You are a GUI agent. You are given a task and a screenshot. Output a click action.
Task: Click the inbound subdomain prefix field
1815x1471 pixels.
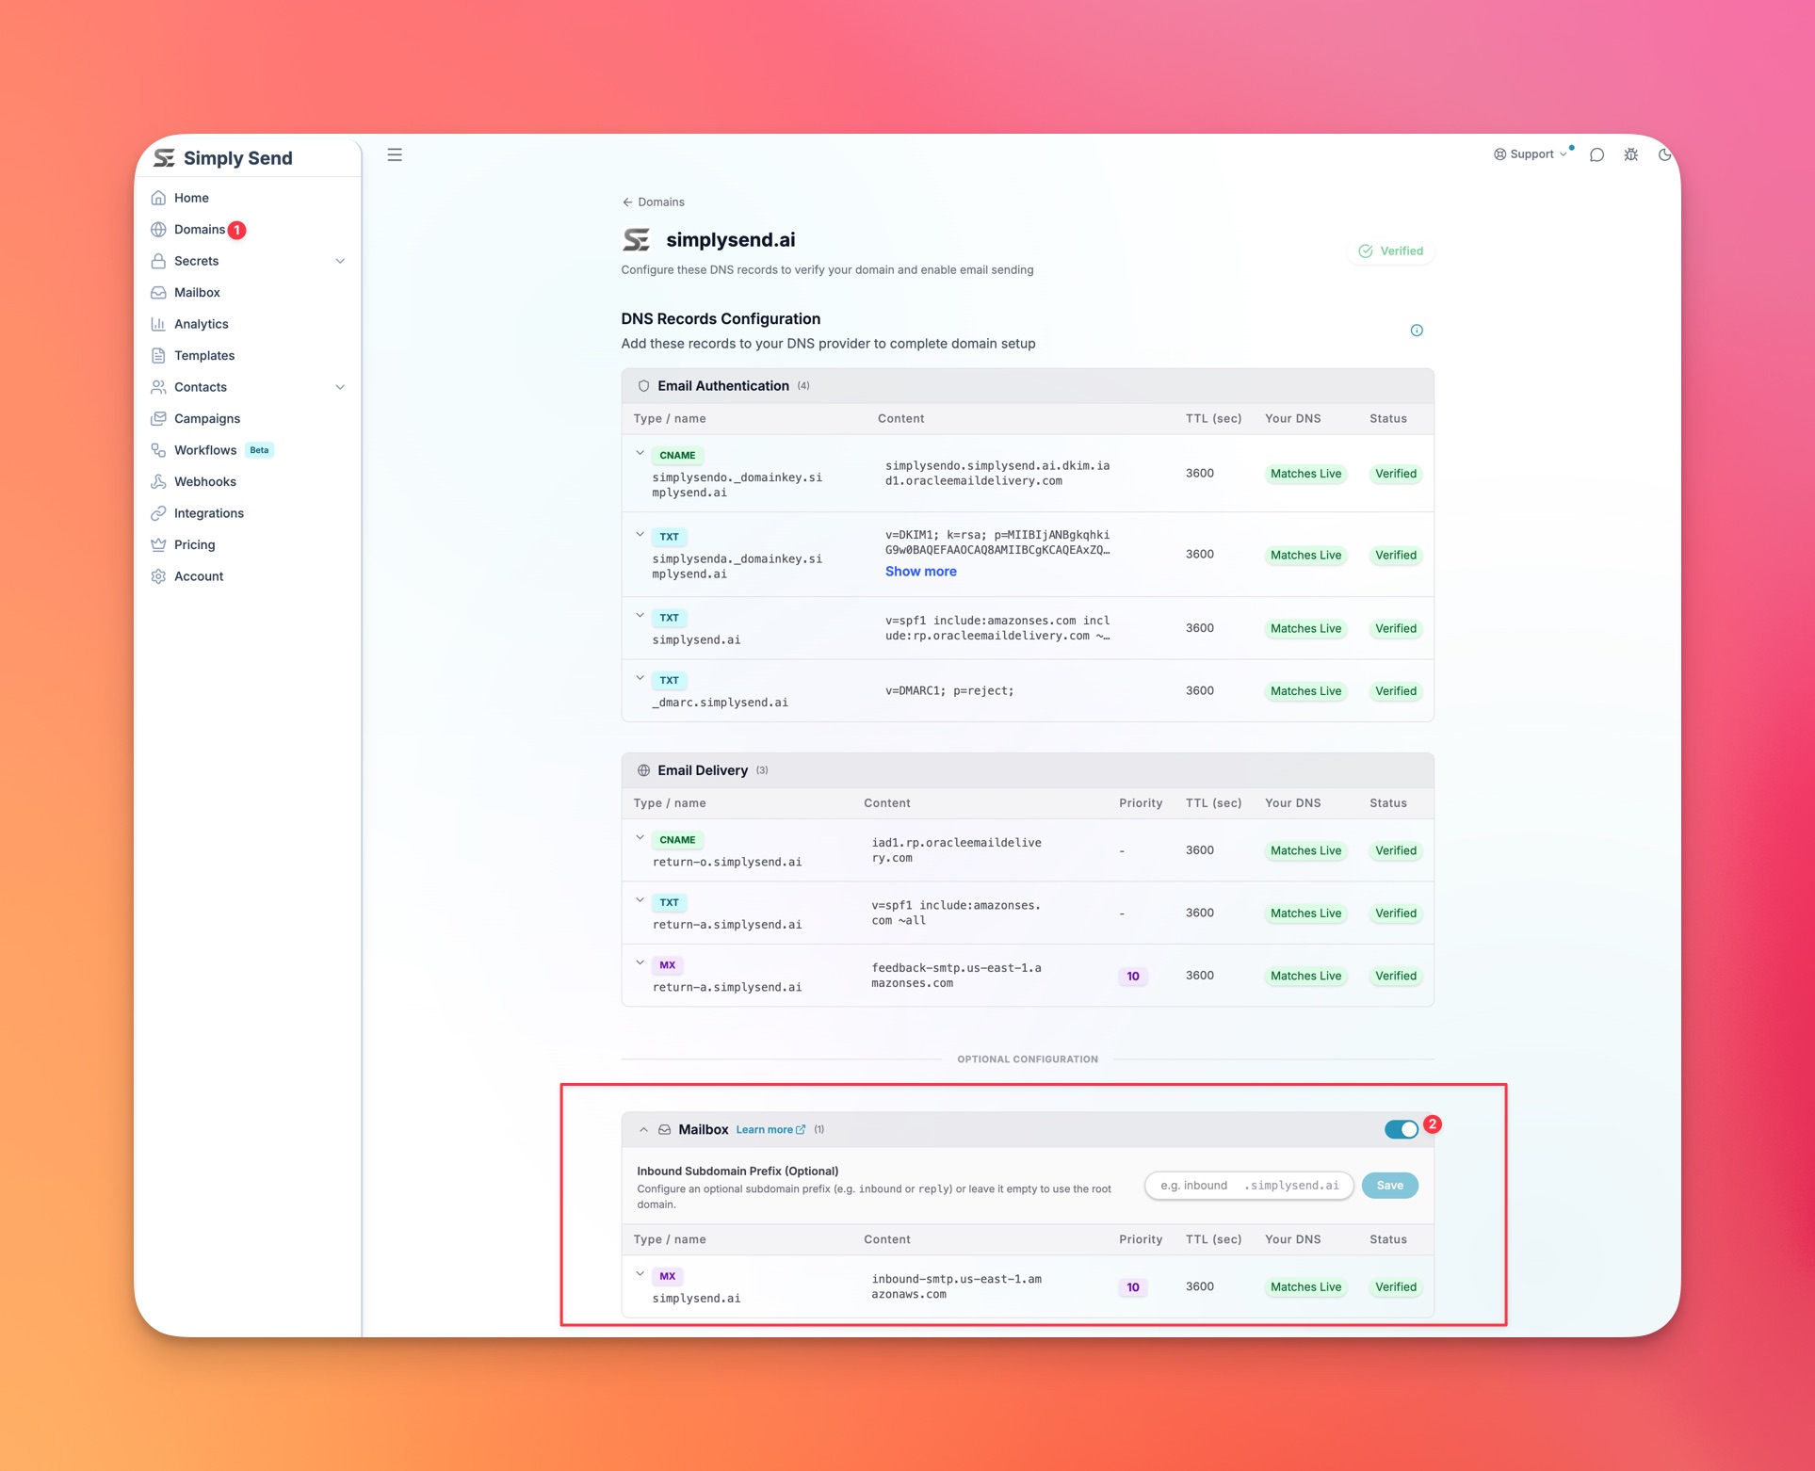click(1249, 1186)
